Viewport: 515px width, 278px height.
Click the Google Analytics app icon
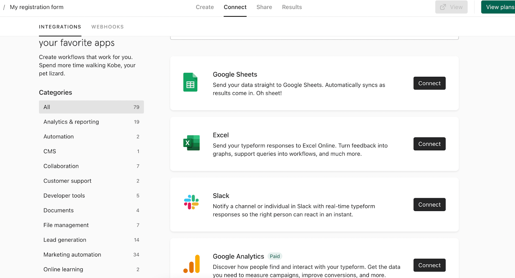click(x=192, y=264)
